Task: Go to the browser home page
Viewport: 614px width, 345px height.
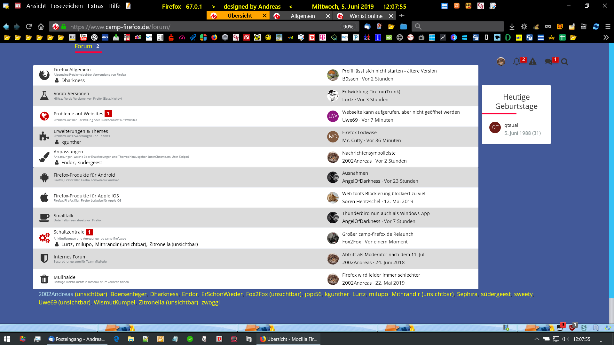Action: pyautogui.click(x=41, y=27)
